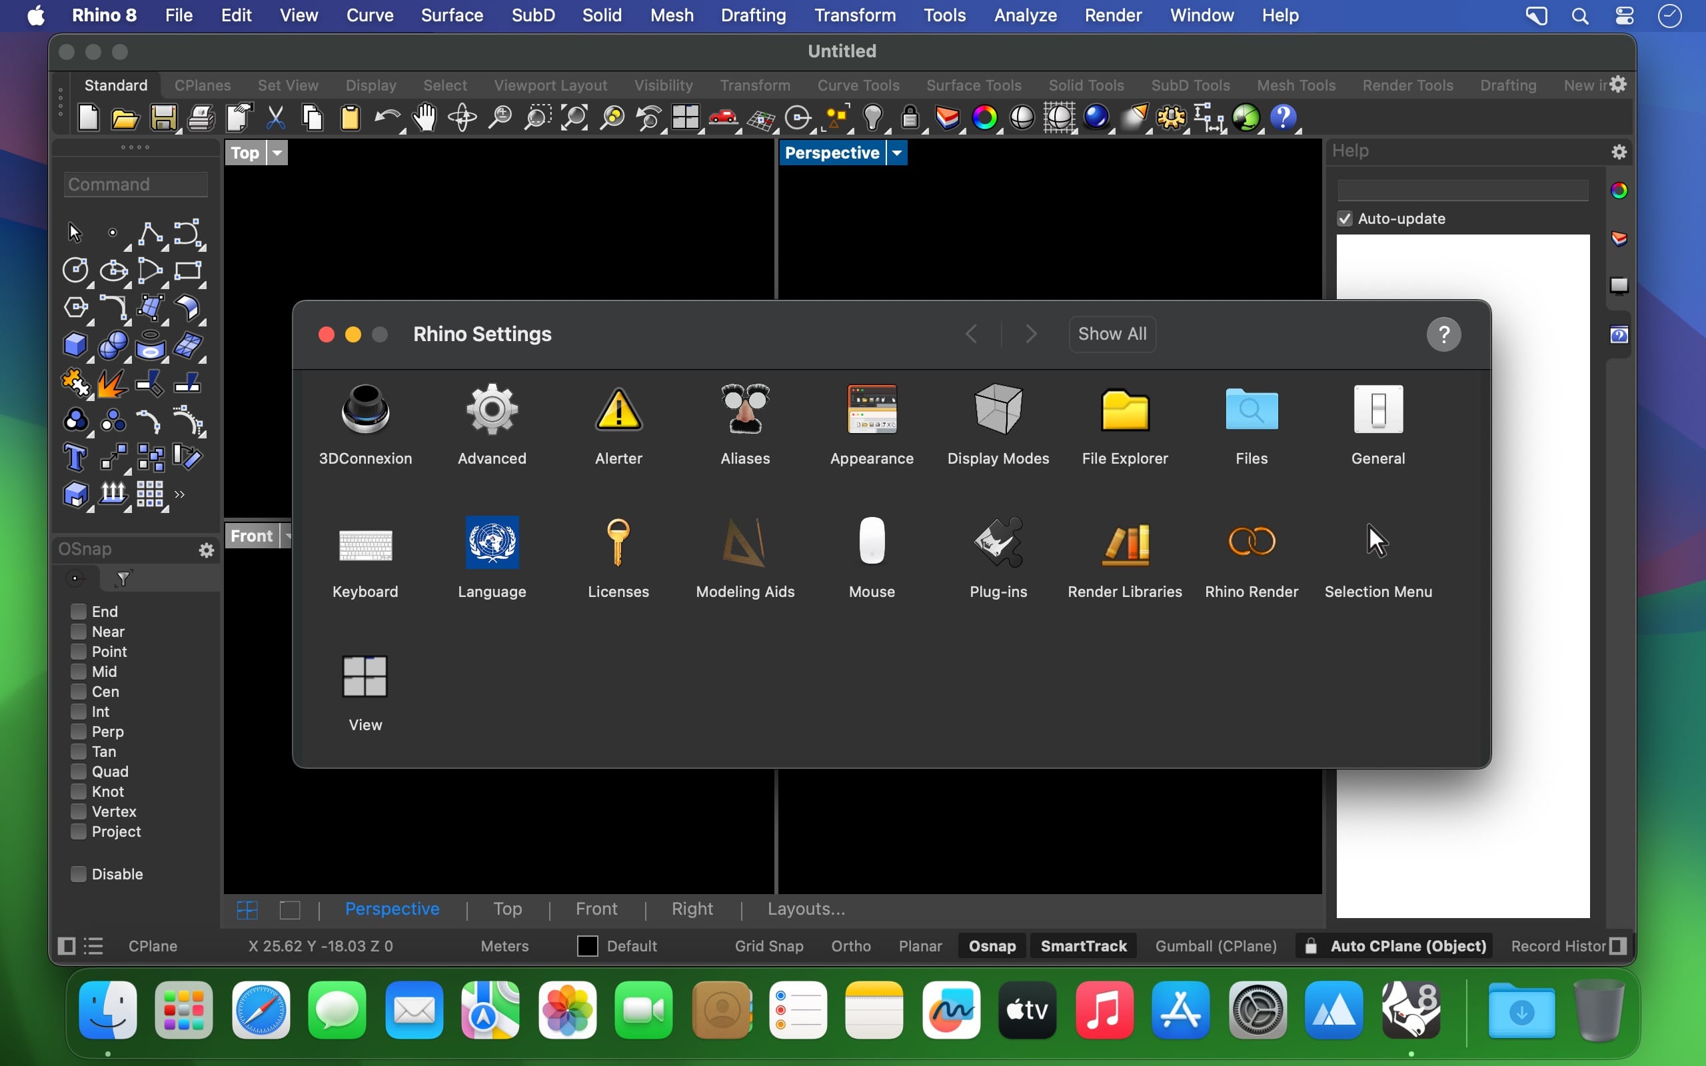Screen dimensions: 1706x1066
Task: Click the Show All button
Action: pos(1112,334)
